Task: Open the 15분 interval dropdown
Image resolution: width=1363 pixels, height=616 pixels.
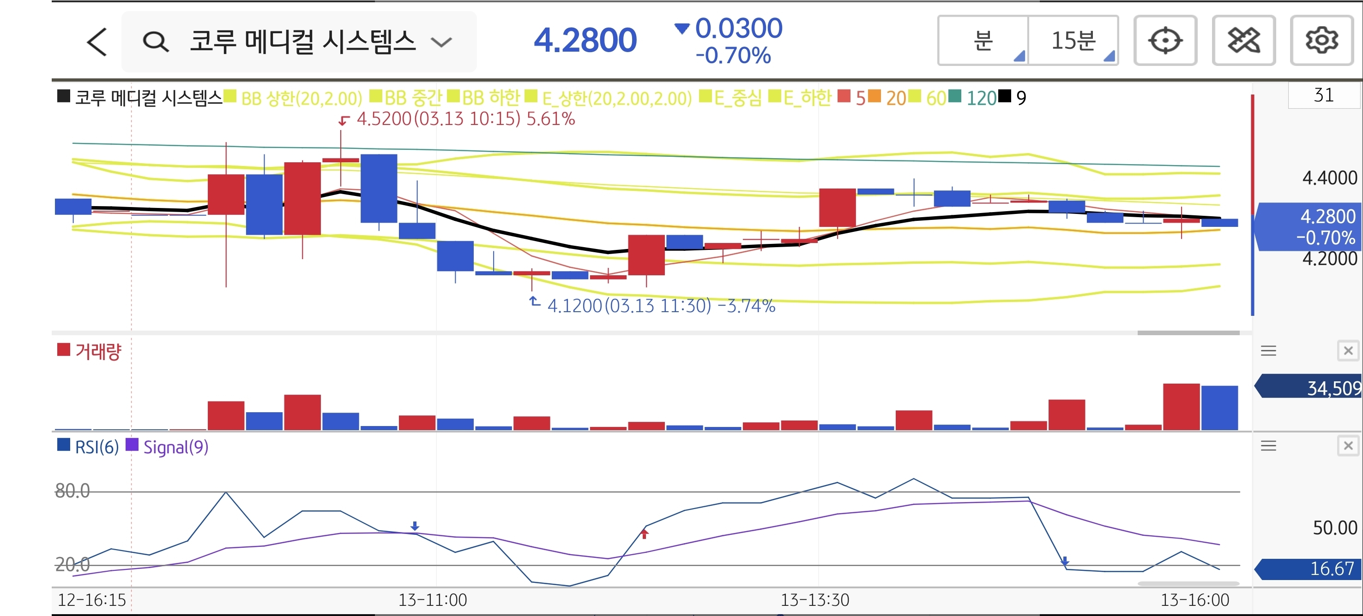Action: (x=1073, y=41)
